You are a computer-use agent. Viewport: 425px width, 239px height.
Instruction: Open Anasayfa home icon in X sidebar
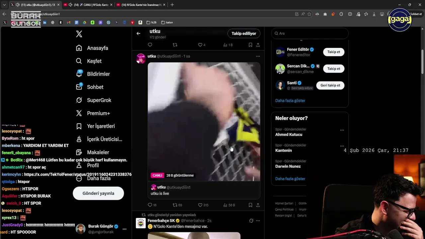79,48
